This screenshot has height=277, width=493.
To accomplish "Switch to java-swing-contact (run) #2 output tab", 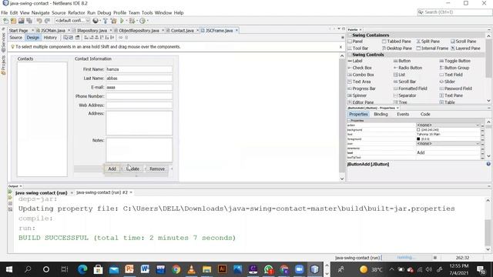I will (x=102, y=192).
